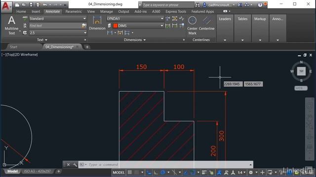Toggle ortho mode in status bar
Viewport: 316px width, 177px height.
[x=156, y=173]
